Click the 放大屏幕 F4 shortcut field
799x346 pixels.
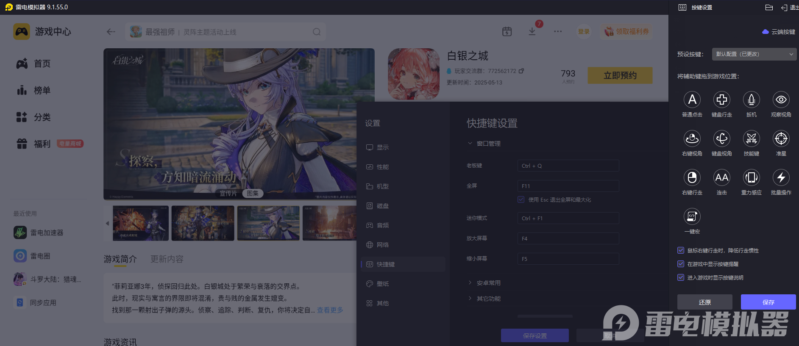pyautogui.click(x=568, y=238)
